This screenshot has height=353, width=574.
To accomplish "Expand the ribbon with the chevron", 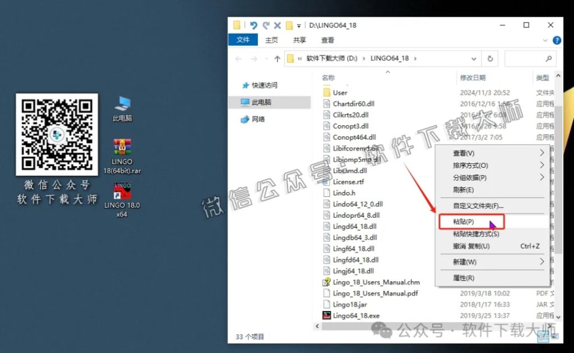I will (547, 40).
